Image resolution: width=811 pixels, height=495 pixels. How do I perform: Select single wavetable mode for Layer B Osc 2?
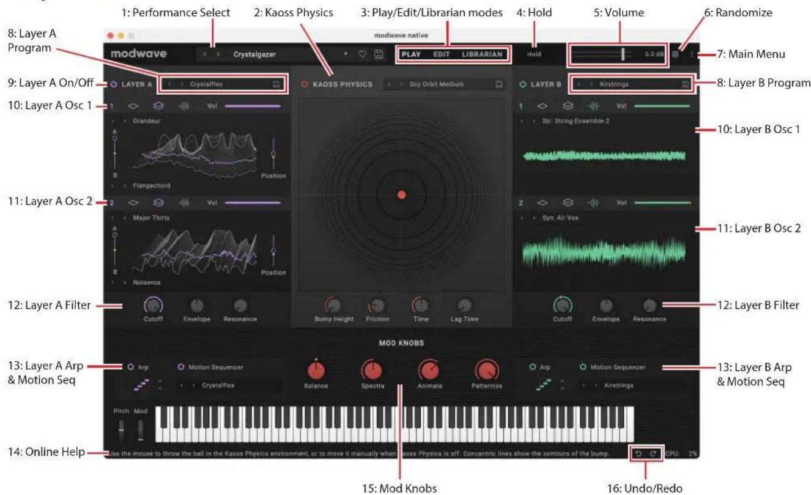543,203
